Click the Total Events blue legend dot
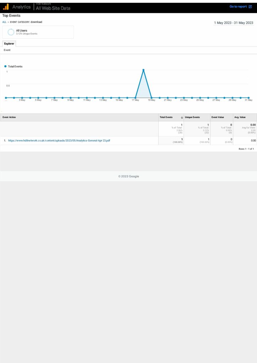 click(5, 66)
